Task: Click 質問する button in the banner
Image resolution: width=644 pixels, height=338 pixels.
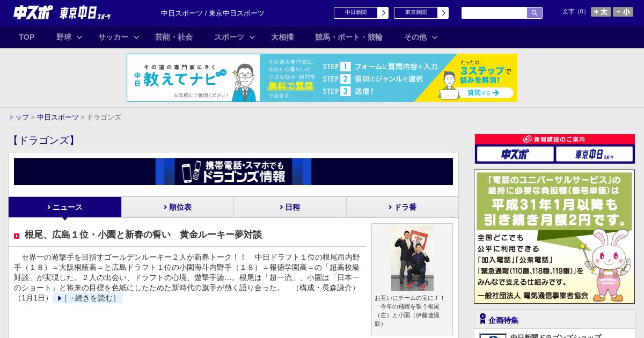Action: pyautogui.click(x=482, y=93)
